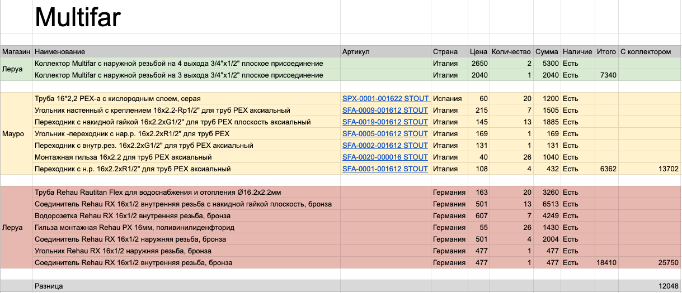Select the Коллектор Multifar на 3 выхода cell
Image resolution: width=682 pixels, height=293 pixels.
point(187,75)
